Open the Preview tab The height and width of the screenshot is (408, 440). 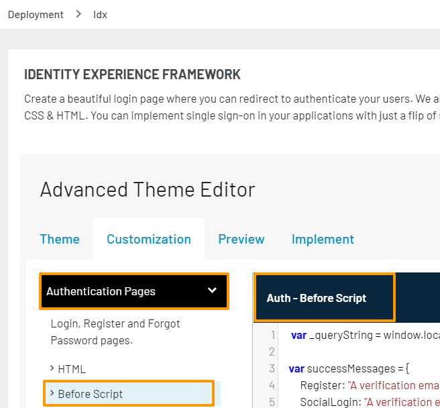click(x=241, y=239)
